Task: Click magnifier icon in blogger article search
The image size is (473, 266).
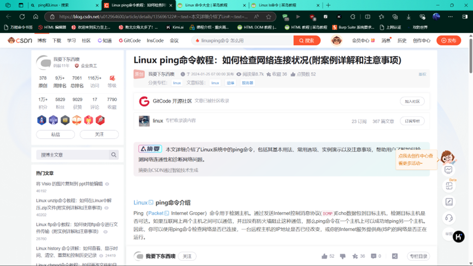Action: tap(114, 155)
